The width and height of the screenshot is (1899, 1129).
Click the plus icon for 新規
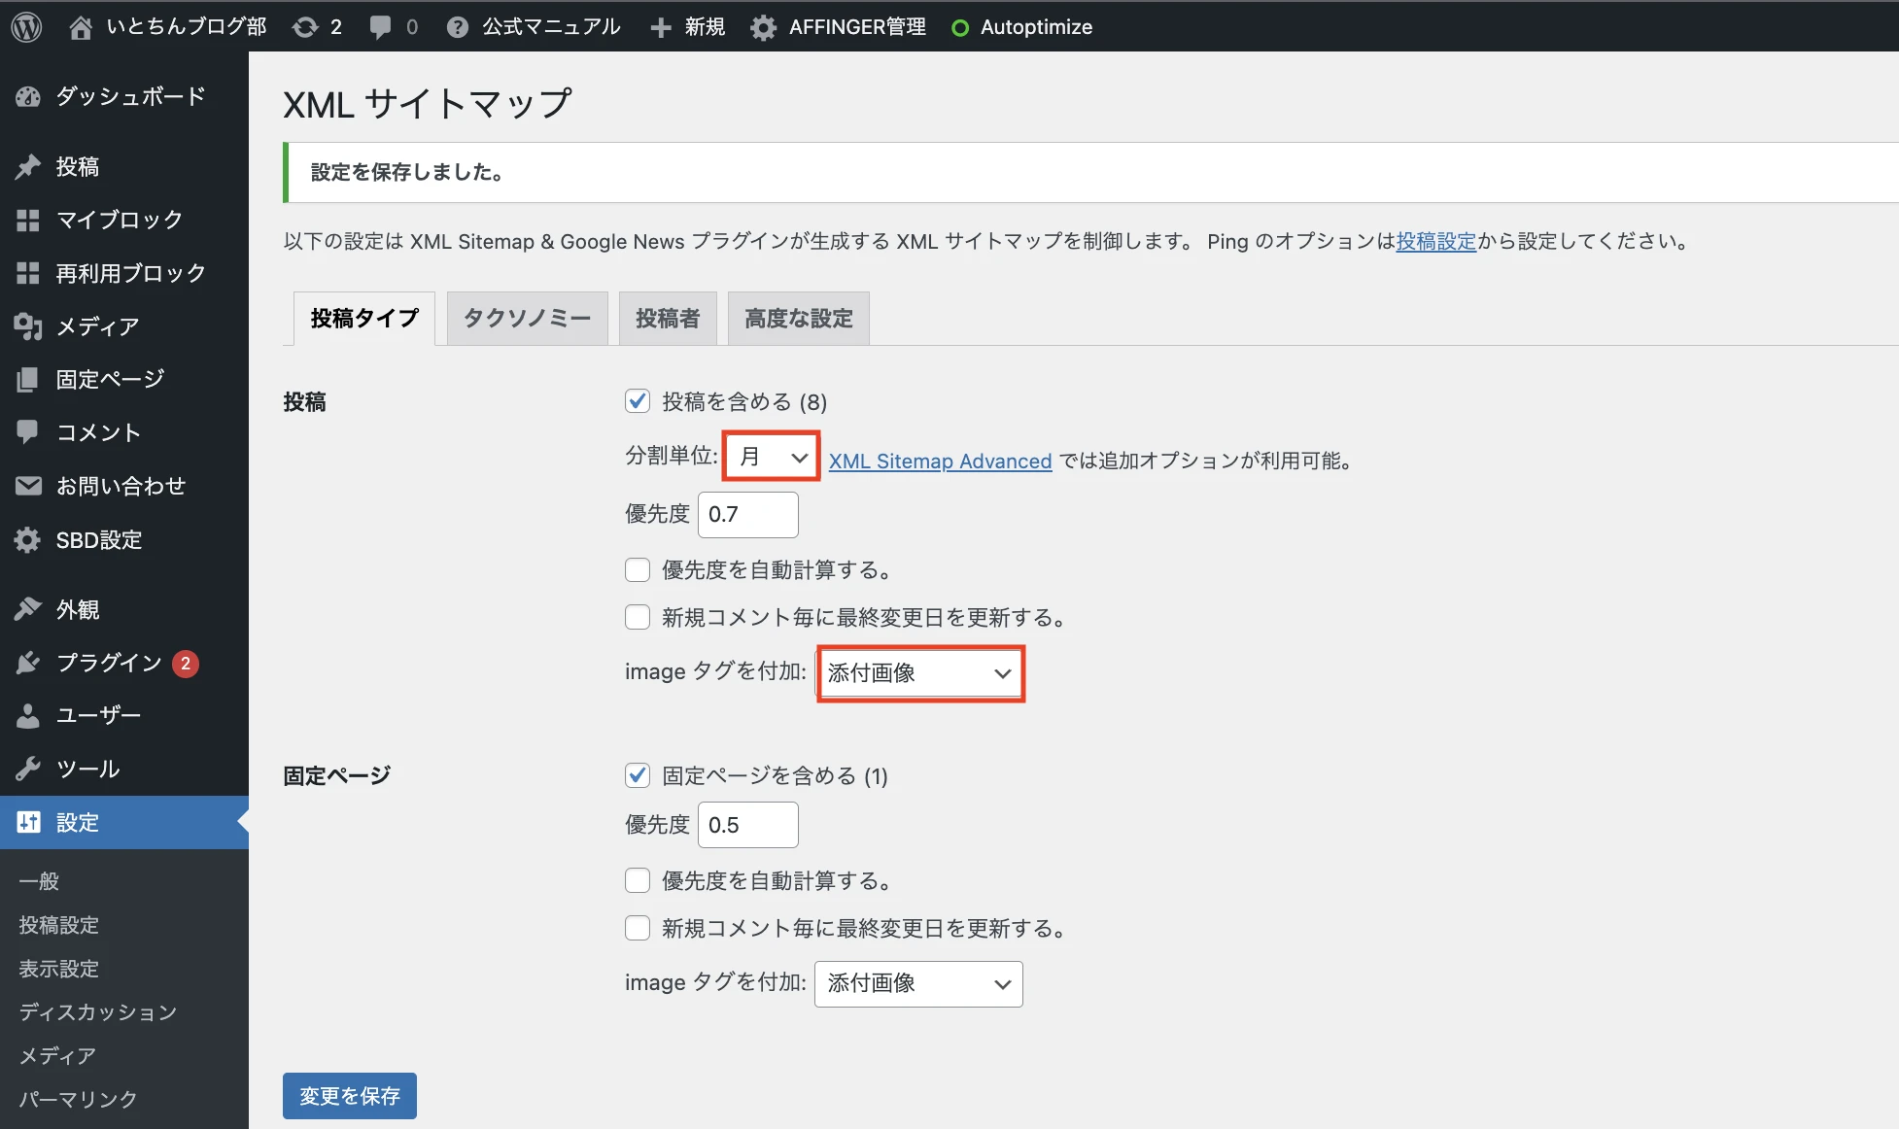[x=661, y=27]
